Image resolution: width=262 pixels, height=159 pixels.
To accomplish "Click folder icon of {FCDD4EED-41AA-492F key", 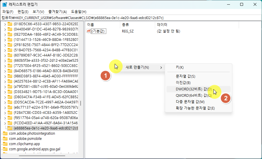I will click(10, 123).
